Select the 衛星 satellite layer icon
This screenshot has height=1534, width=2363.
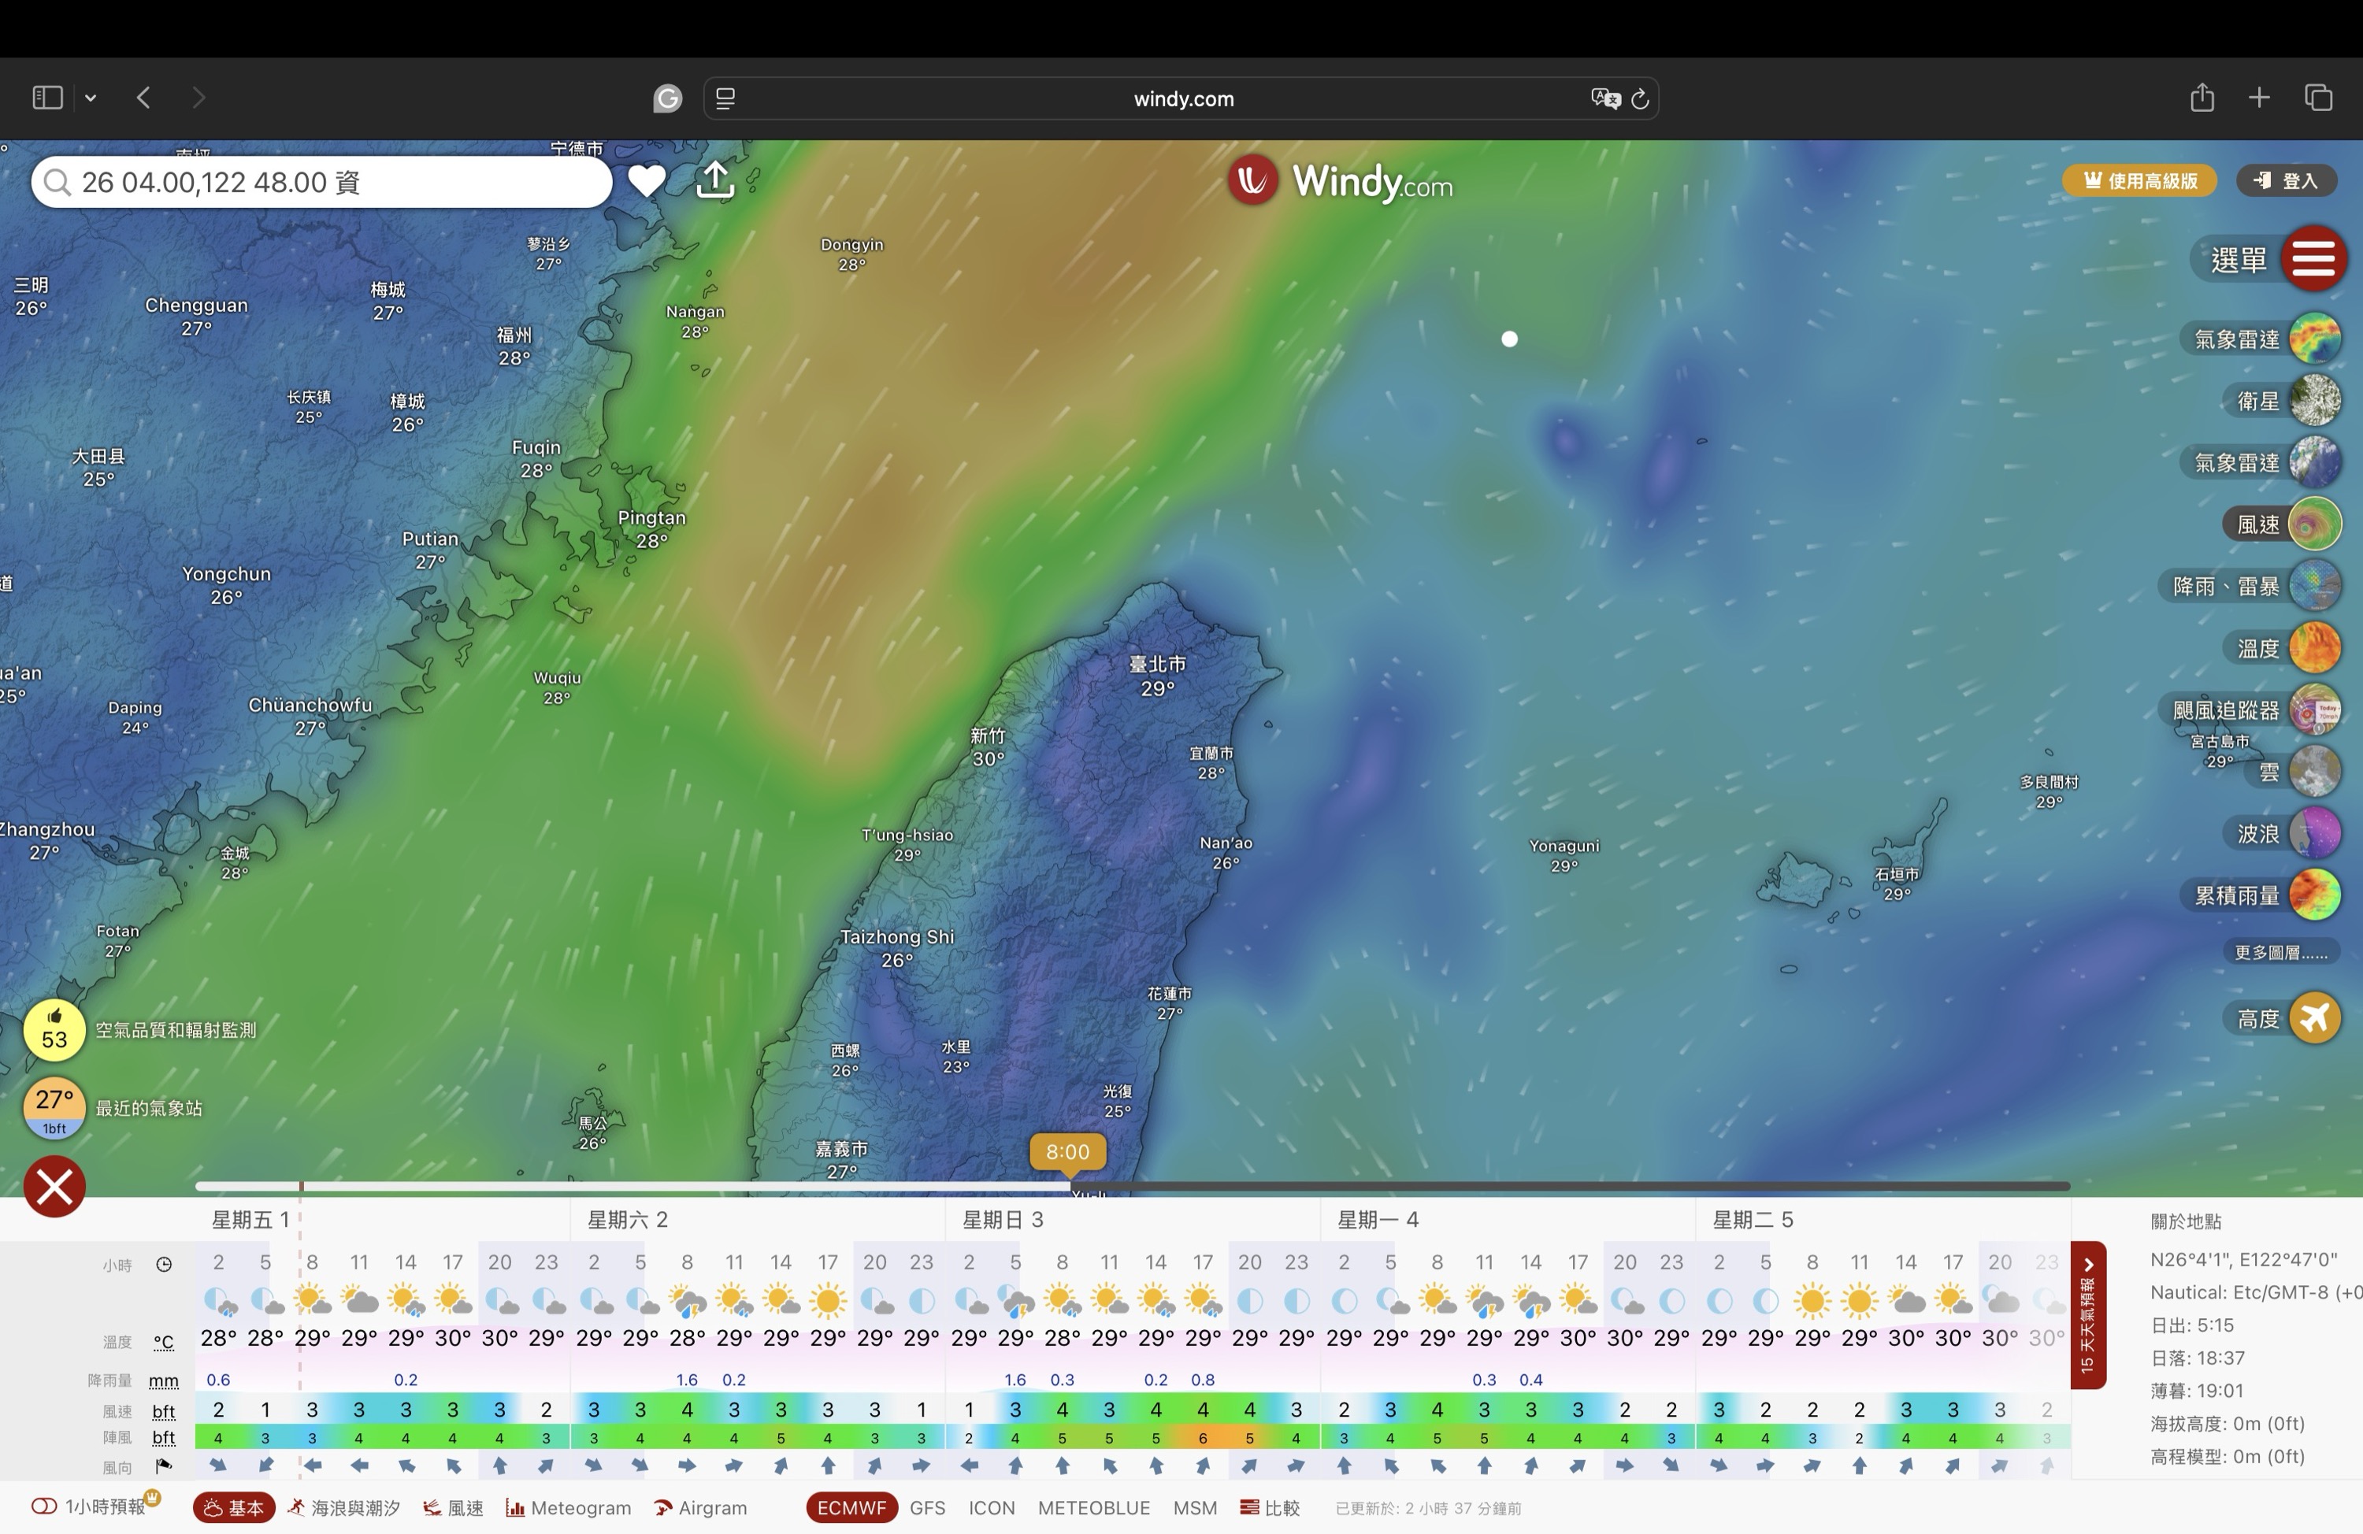click(x=2314, y=401)
